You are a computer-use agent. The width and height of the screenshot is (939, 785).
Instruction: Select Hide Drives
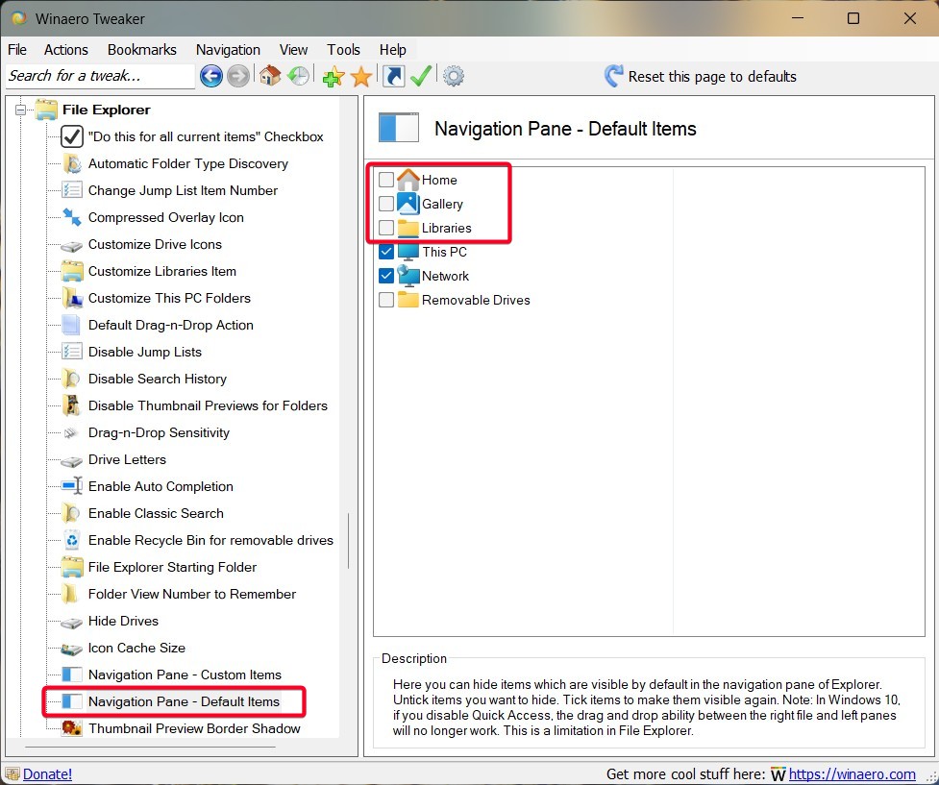coord(123,621)
